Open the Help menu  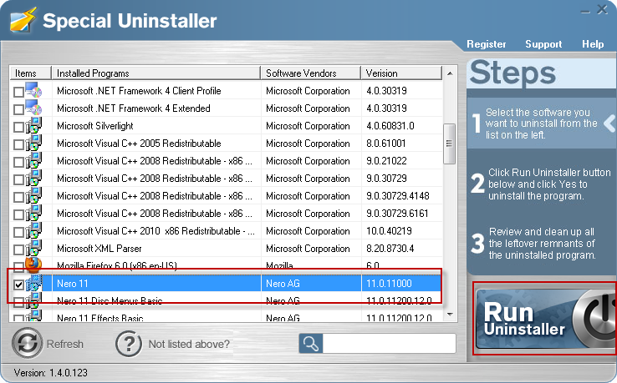(x=593, y=44)
